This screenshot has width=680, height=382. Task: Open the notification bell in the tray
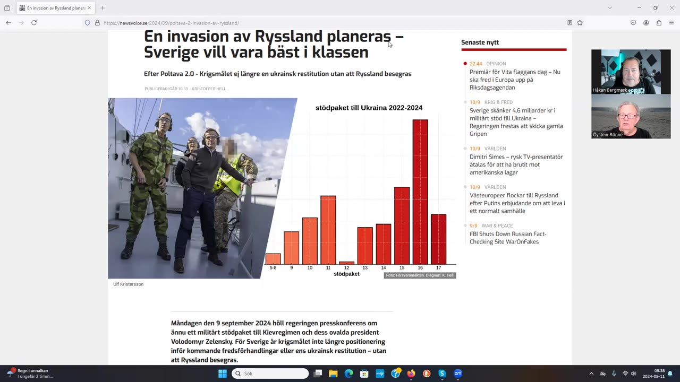(670, 374)
